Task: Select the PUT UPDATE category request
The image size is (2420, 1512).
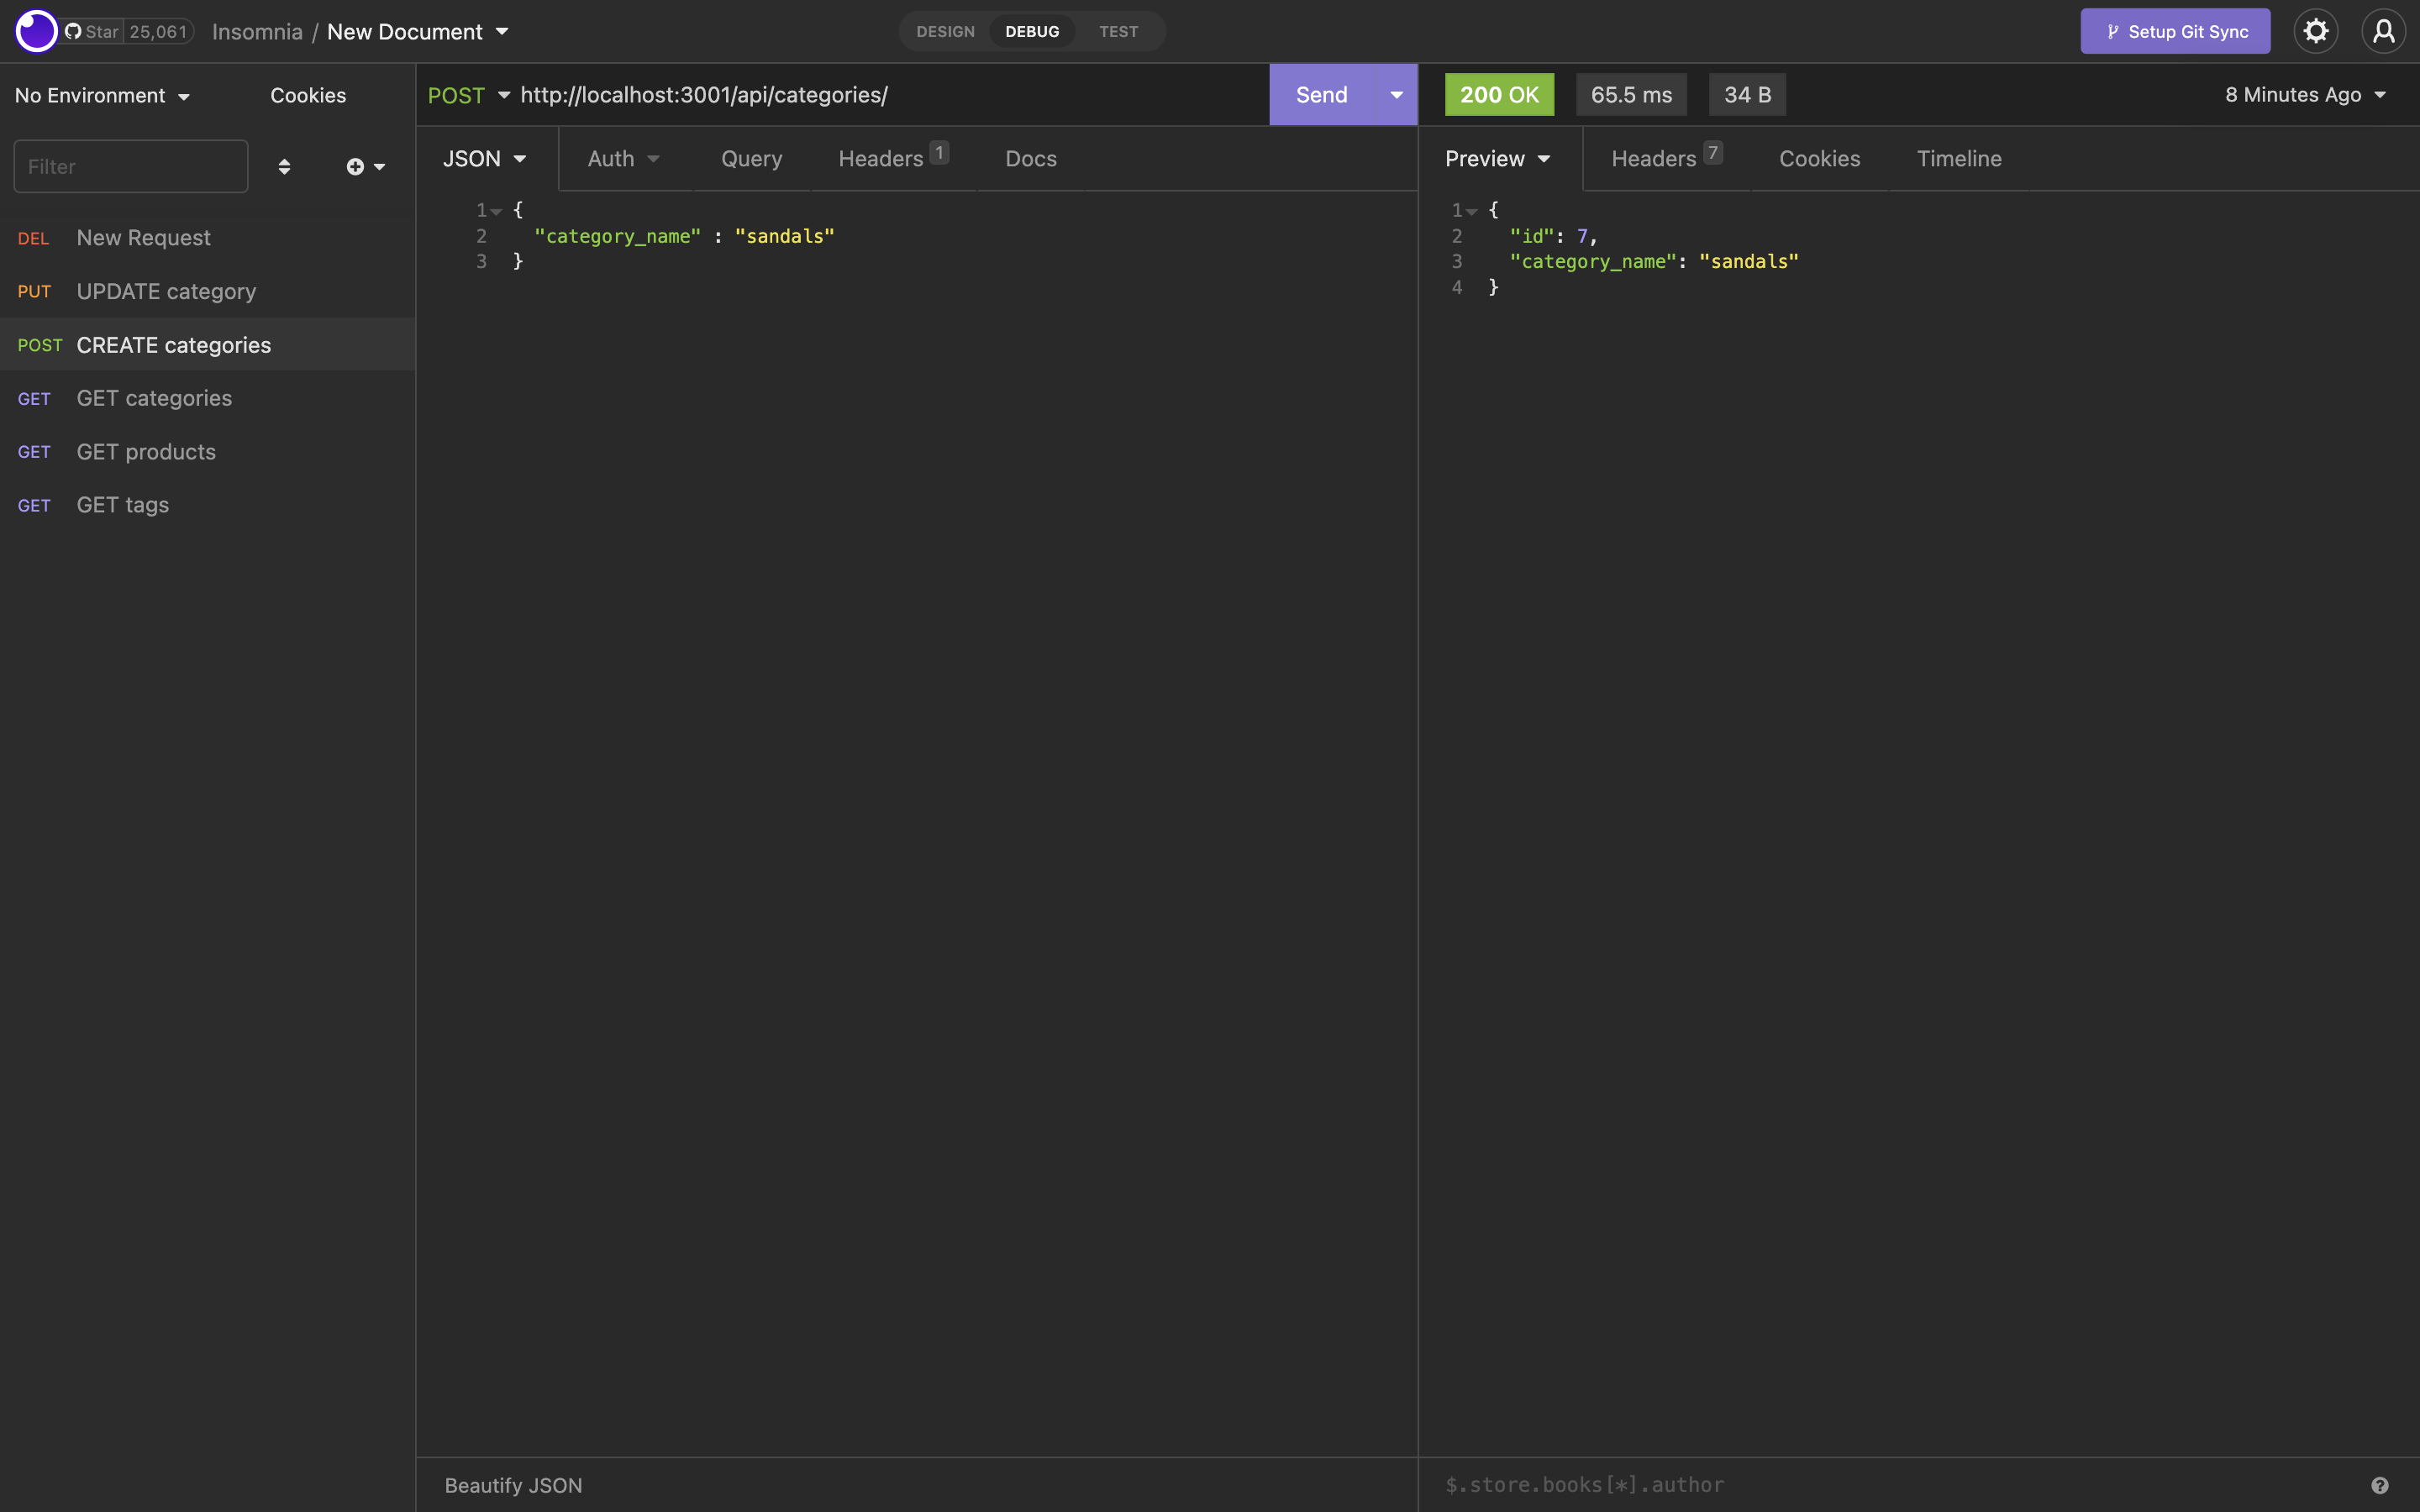Action: (207, 291)
